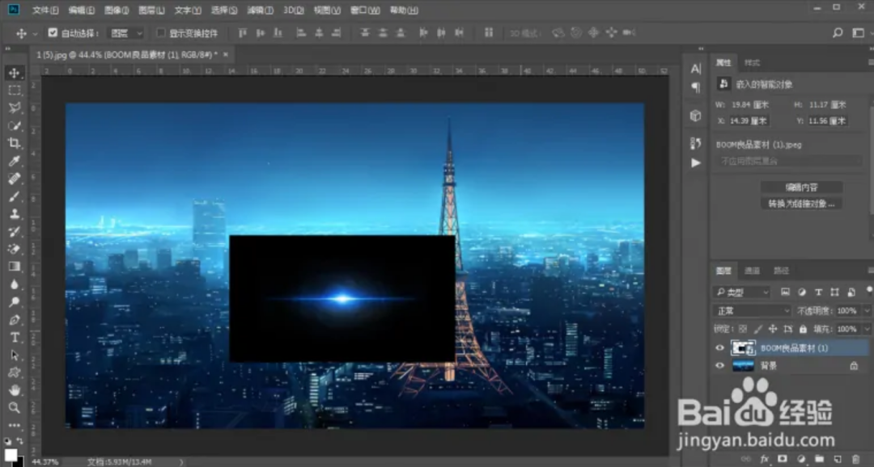Open the 滤镜 menu
The height and width of the screenshot is (467, 874).
pyautogui.click(x=260, y=11)
